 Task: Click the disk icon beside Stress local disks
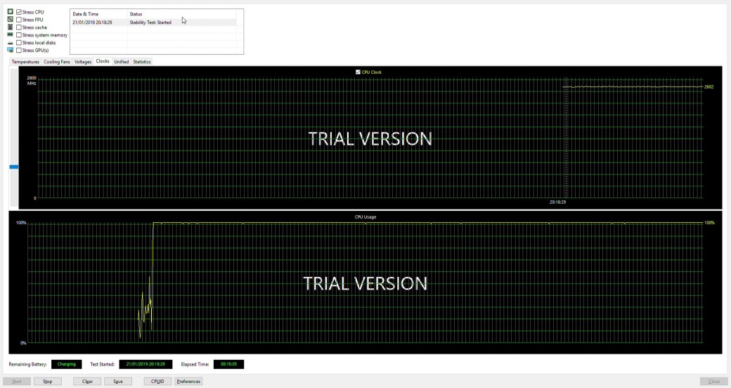click(x=11, y=43)
